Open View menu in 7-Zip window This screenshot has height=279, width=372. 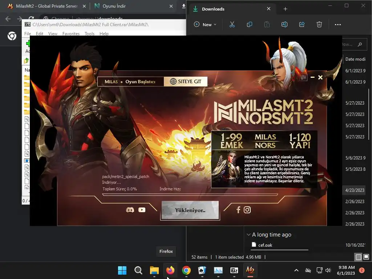pos(53,34)
